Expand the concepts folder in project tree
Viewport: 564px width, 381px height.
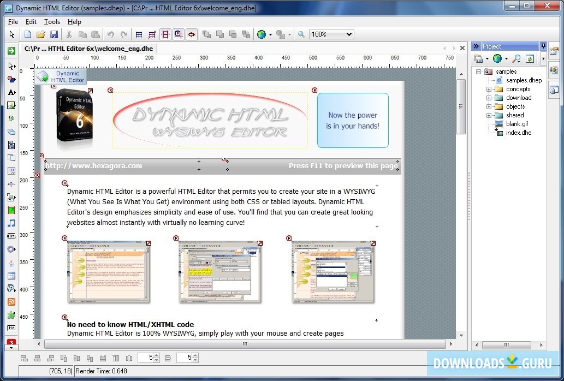(489, 89)
